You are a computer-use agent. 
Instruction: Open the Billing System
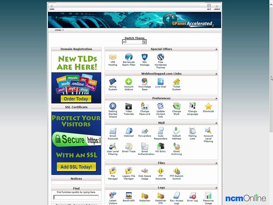[113, 85]
